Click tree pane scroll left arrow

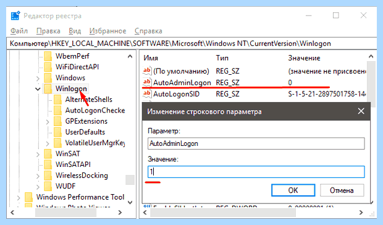[13, 212]
